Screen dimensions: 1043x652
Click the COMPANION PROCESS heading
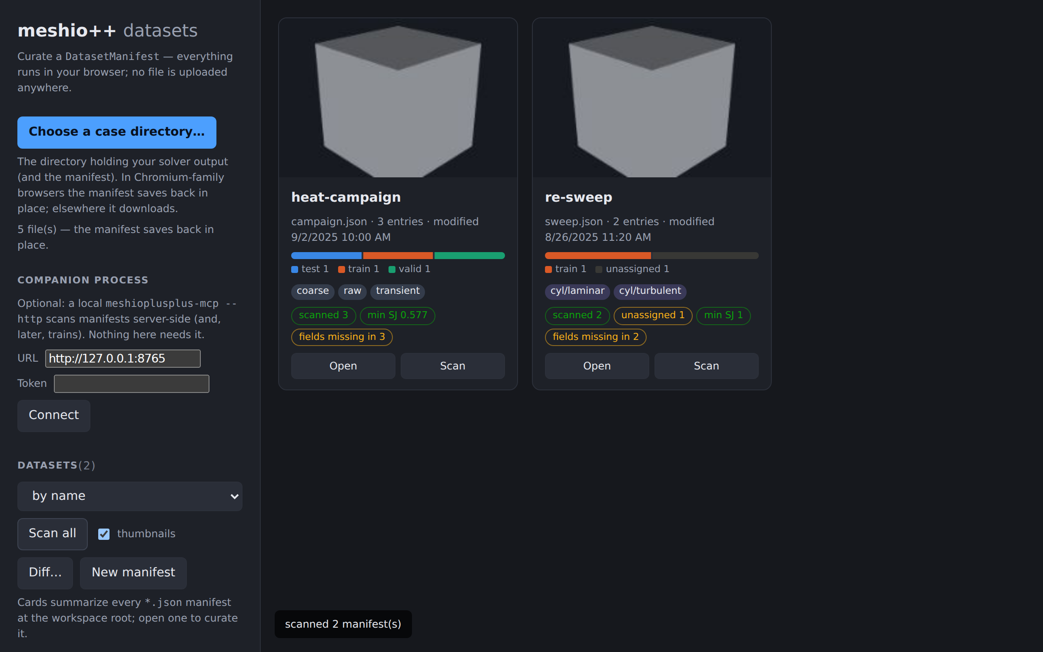[83, 280]
